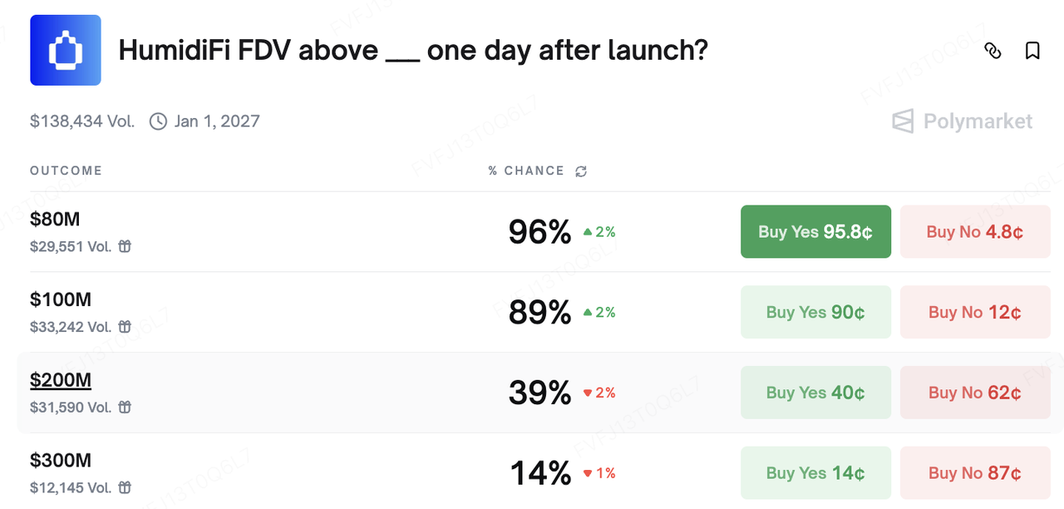Image resolution: width=1064 pixels, height=509 pixels.
Task: Click the HumidiFi market logo thumbnail
Action: coord(66,50)
